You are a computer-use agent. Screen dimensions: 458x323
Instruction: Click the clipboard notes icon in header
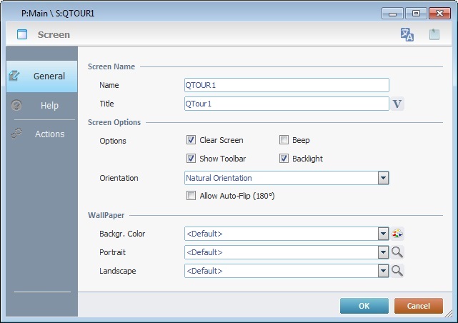(434, 34)
